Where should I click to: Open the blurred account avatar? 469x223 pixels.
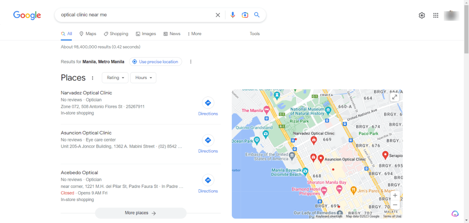coord(452,16)
